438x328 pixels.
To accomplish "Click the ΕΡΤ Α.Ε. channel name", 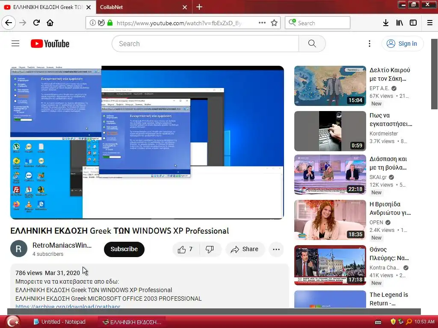I will pos(379,88).
